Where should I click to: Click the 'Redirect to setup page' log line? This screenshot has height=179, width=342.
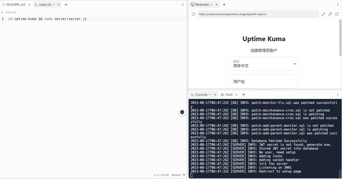point(246,171)
